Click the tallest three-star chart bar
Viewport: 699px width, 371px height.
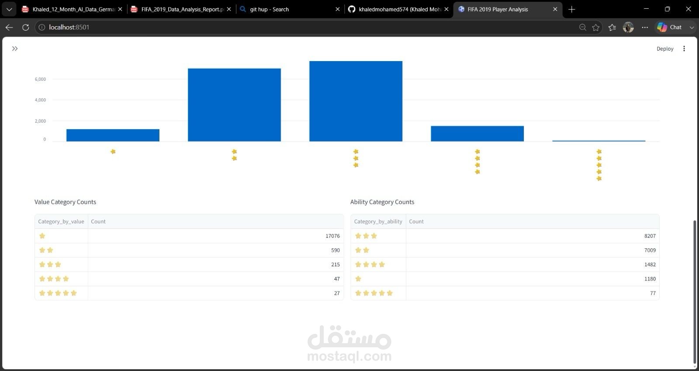coord(356,101)
